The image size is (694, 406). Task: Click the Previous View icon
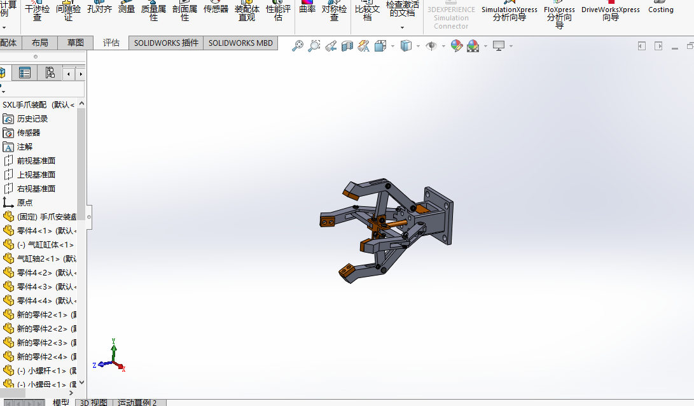[331, 46]
